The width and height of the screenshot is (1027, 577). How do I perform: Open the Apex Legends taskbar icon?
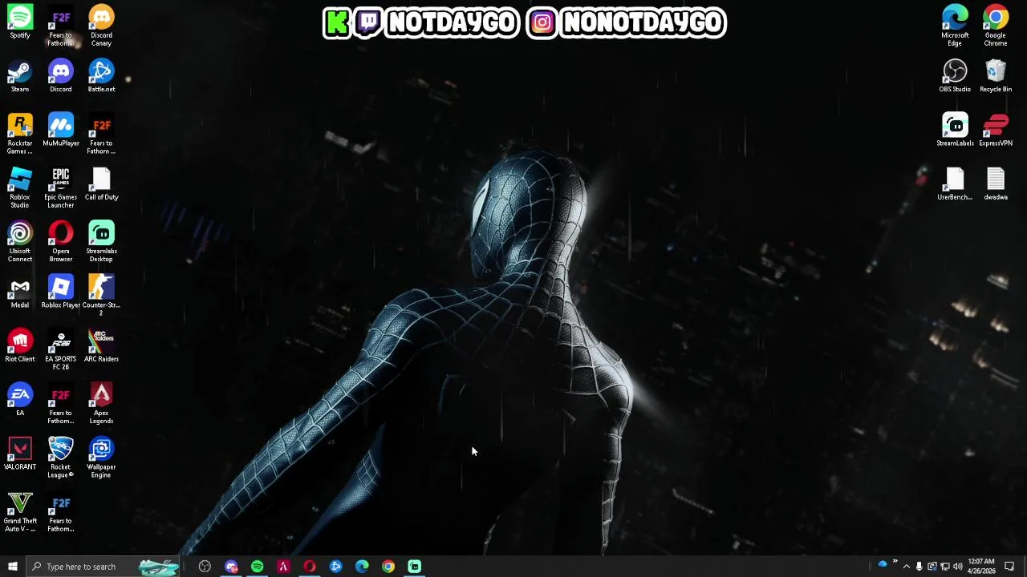pos(283,567)
